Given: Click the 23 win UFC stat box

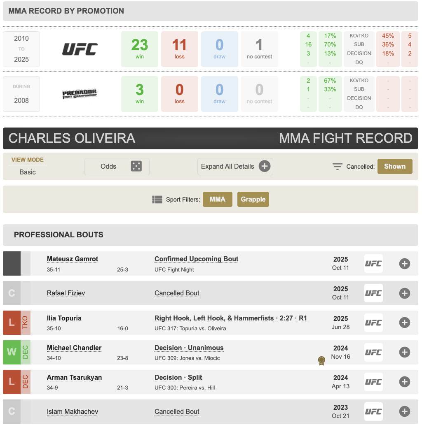Looking at the screenshot, I should tap(140, 49).
